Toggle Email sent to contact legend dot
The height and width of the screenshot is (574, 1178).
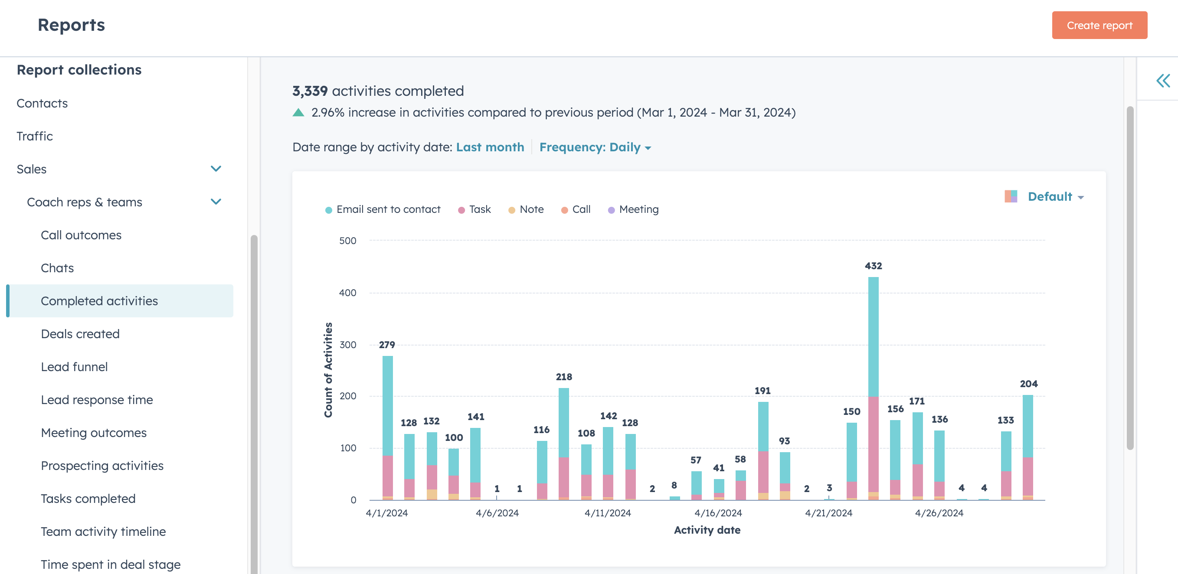(328, 210)
